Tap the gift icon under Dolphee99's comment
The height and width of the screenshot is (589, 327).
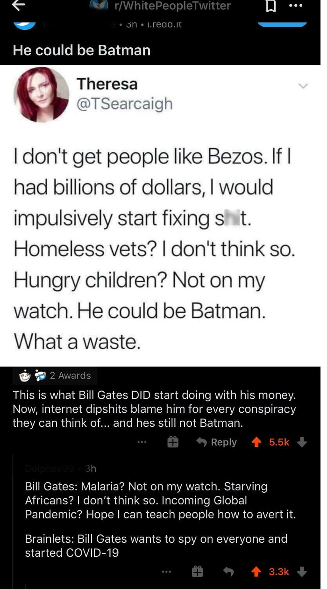tap(197, 571)
